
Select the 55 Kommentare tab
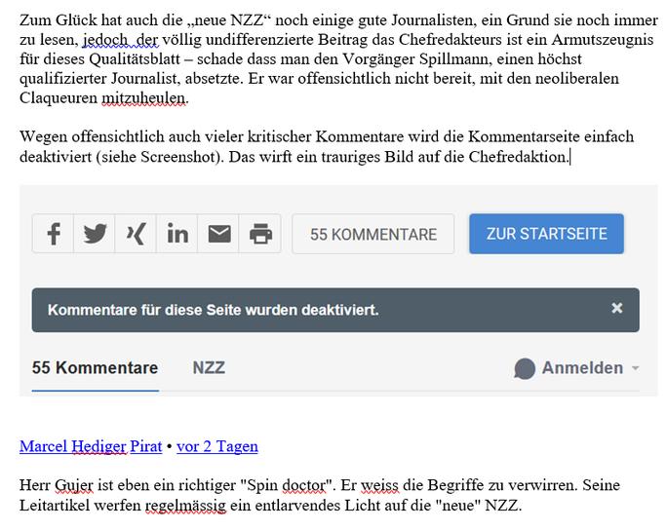95,367
